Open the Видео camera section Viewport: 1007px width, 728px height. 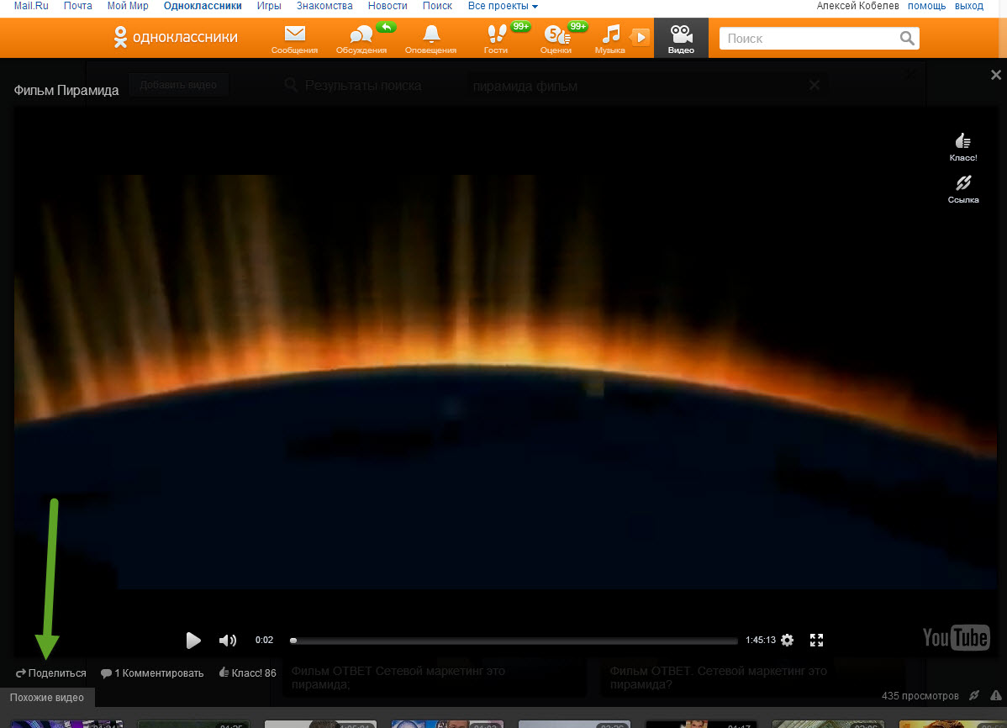click(x=681, y=39)
